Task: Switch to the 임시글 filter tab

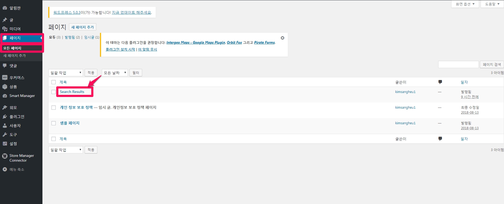Action: click(89, 37)
